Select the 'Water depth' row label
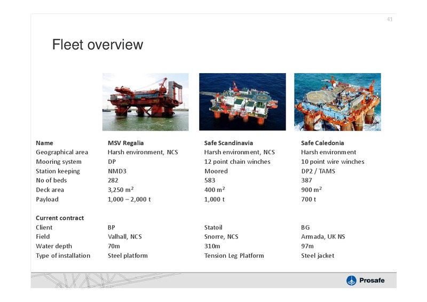Viewport: 427px width, 302px height. click(54, 246)
